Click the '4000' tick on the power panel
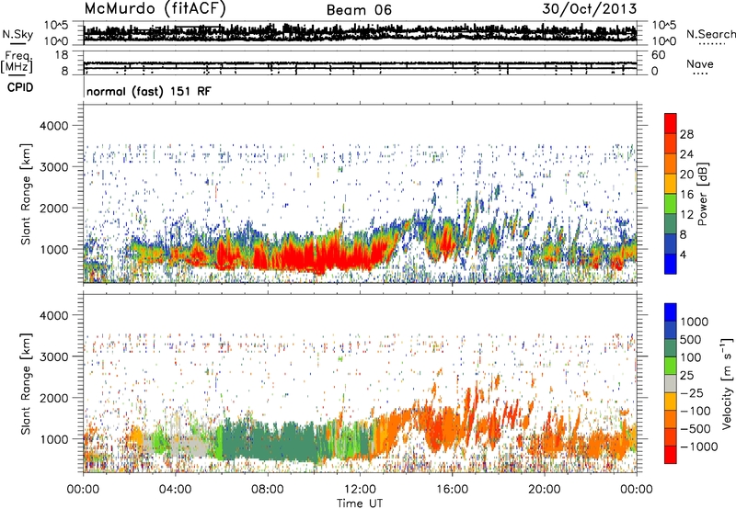Image resolution: width=736 pixels, height=509 pixels. pyautogui.click(x=53, y=126)
